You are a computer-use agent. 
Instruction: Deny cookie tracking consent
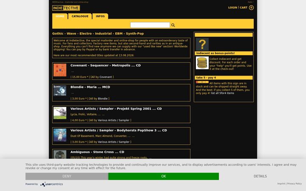coord(67,176)
